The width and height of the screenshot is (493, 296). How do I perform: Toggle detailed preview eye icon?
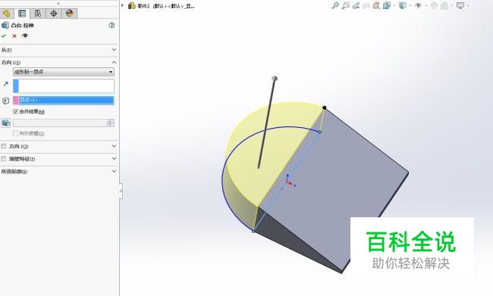tap(25, 36)
